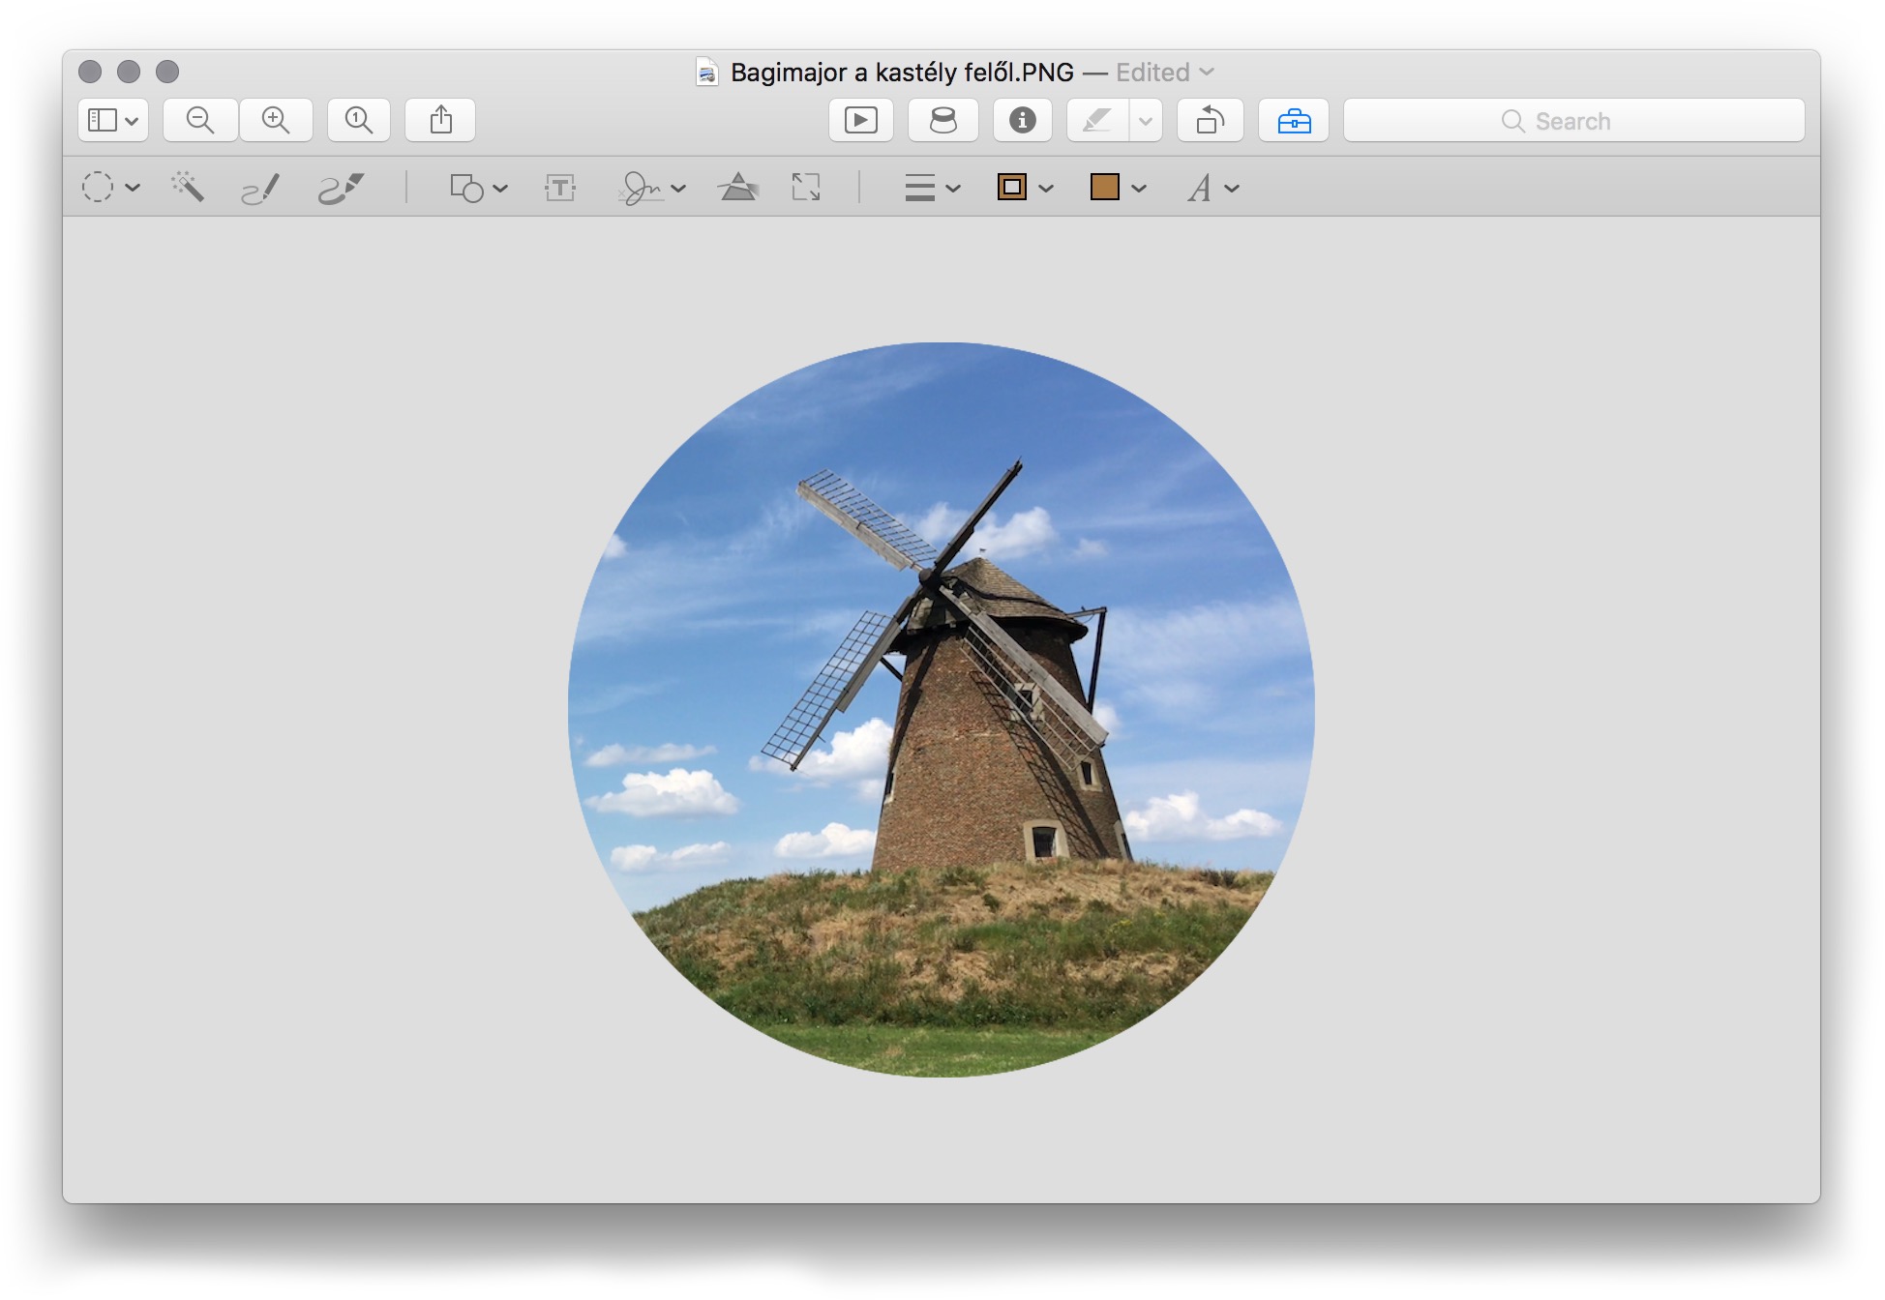Maximize the Preview window
Viewport: 1885px width, 1300px height.
point(167,72)
